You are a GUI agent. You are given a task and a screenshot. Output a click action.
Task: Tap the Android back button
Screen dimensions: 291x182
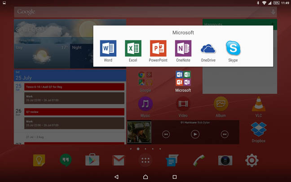pyautogui.click(x=116, y=177)
